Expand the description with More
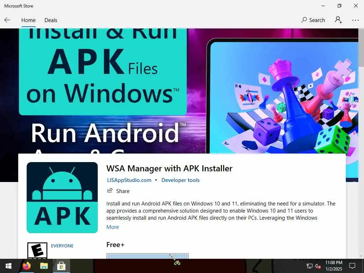Viewport: 364px width, 273px height. click(x=113, y=227)
